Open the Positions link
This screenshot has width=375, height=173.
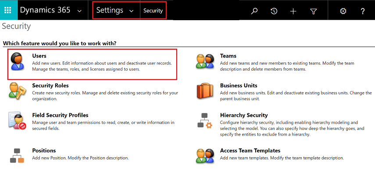coord(44,151)
